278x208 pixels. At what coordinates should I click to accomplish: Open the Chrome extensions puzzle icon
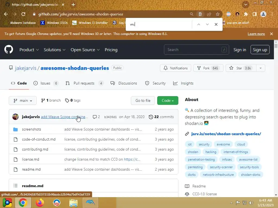click(x=246, y=14)
